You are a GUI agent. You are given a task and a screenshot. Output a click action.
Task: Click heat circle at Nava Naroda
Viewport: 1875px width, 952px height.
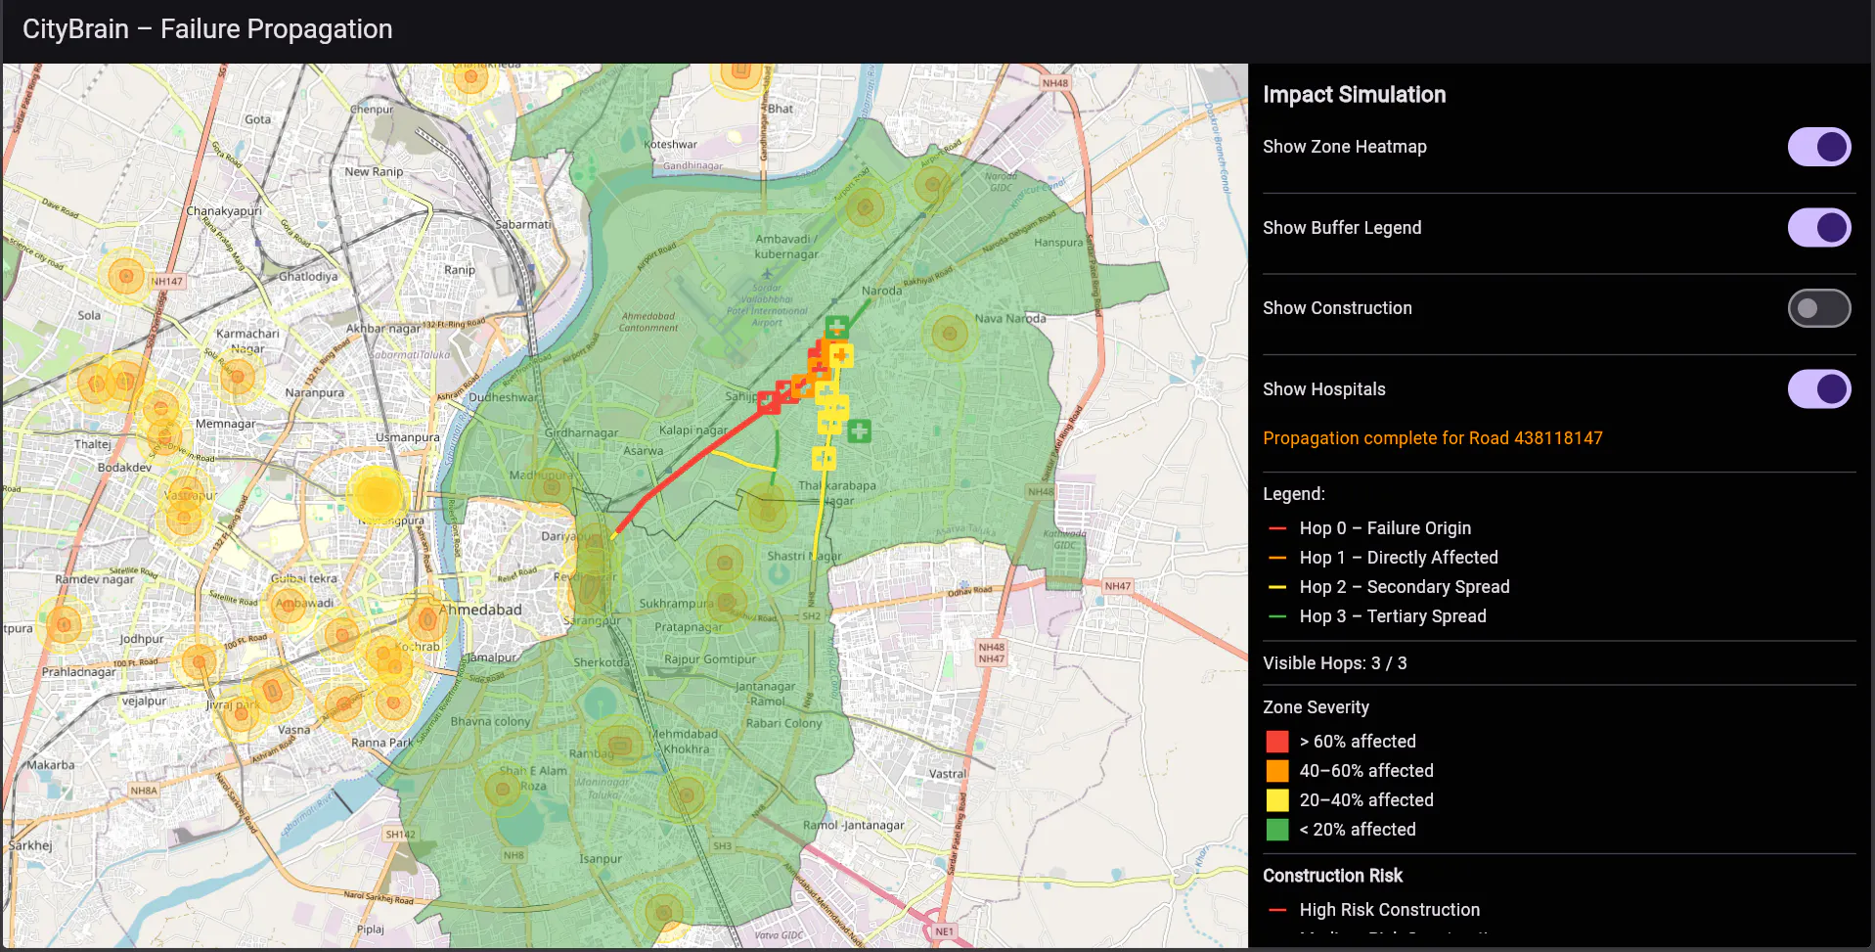point(949,334)
